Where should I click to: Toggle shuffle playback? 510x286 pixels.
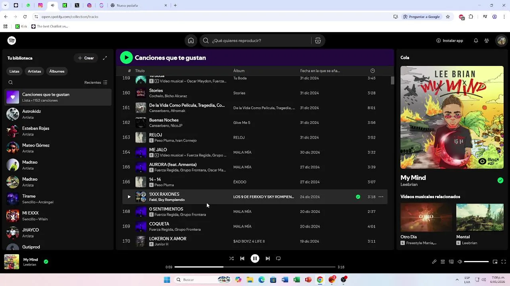point(231,259)
